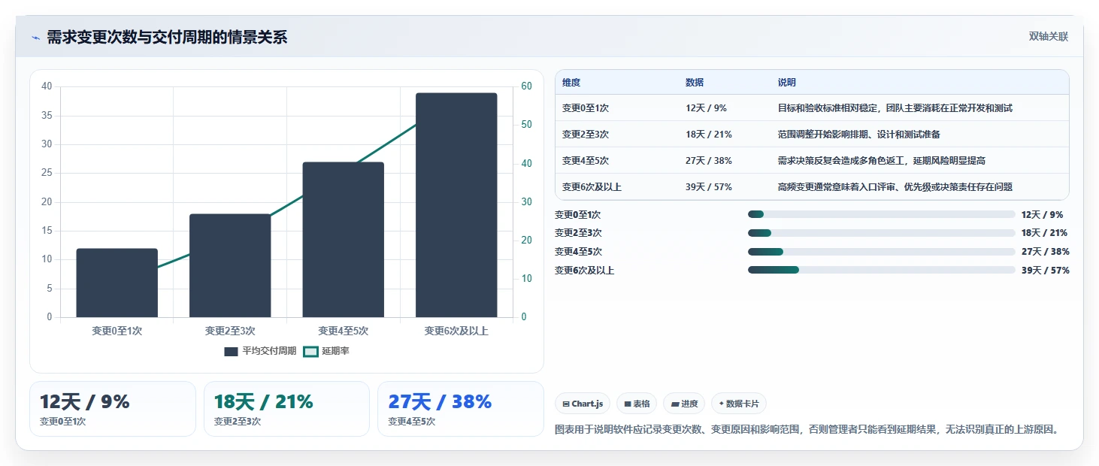Click the progress bar for 变更2至3次
The image size is (1099, 466).
coord(882,233)
